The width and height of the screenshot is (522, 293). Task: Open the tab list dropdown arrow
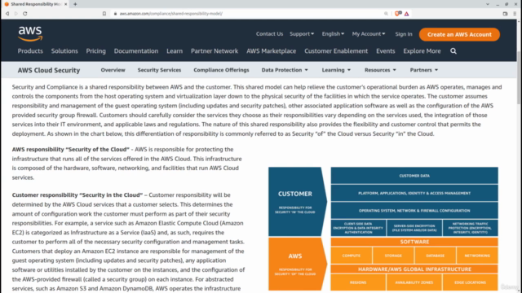[488, 4]
